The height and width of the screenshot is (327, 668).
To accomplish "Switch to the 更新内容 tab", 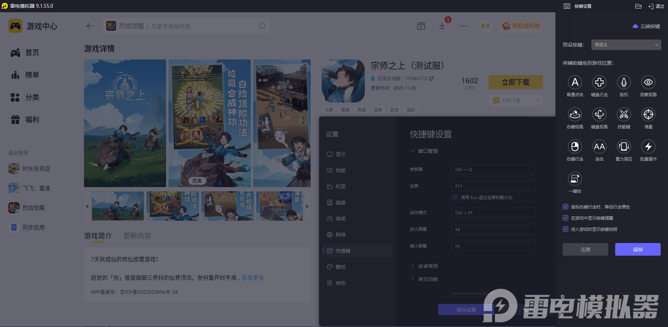I will point(137,236).
